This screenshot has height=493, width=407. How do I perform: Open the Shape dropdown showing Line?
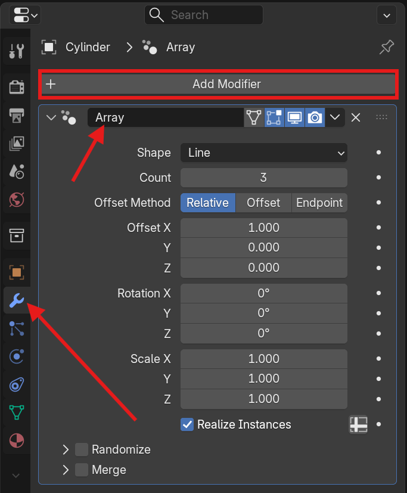tap(264, 153)
